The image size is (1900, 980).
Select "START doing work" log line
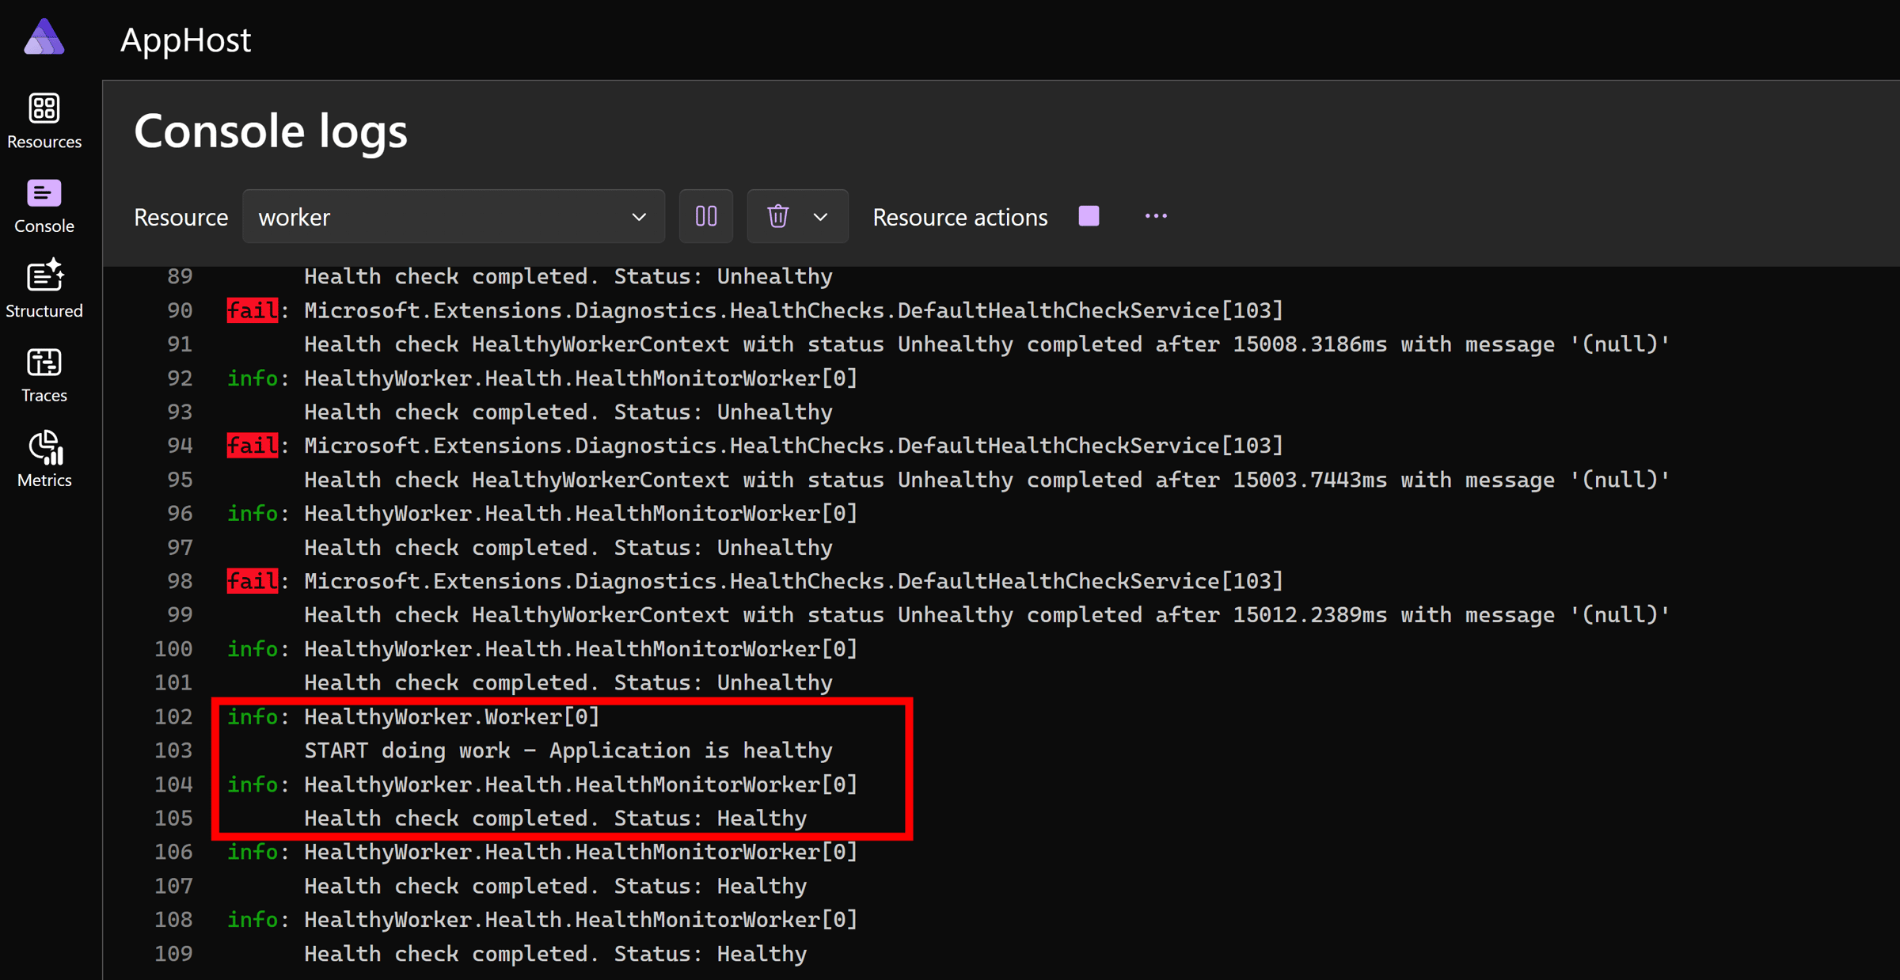(x=568, y=750)
